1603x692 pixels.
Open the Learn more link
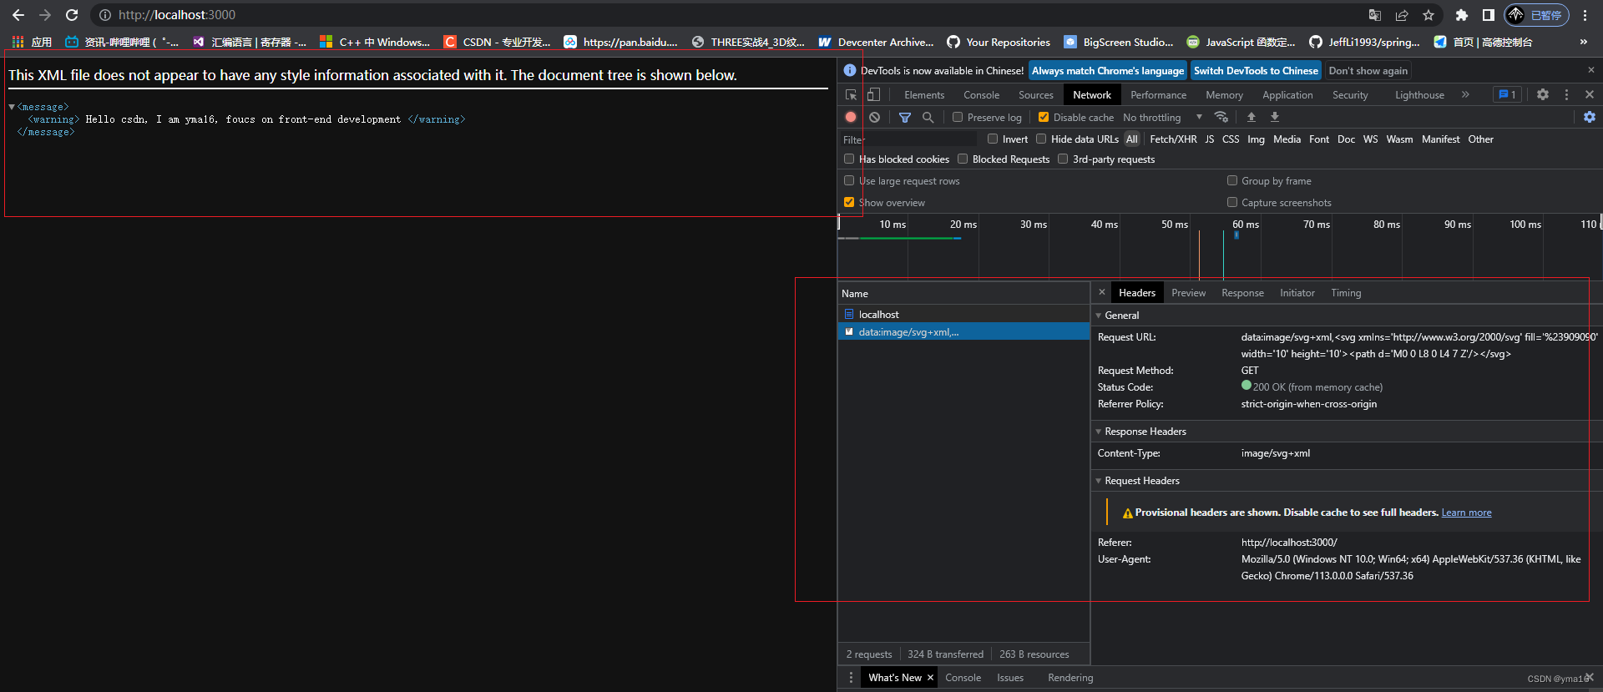(x=1466, y=512)
